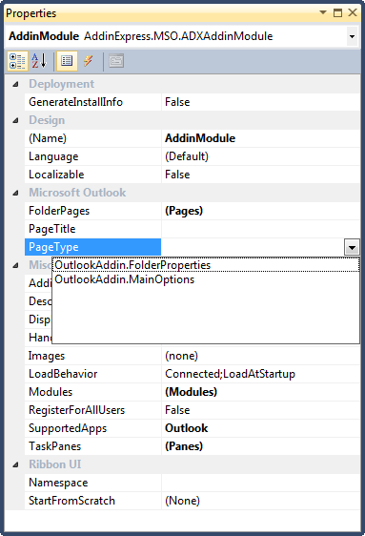
Task: Select the FolderPages property
Action: (92, 211)
